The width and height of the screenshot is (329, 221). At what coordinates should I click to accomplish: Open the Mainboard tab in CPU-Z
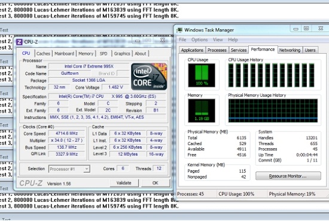click(x=64, y=54)
